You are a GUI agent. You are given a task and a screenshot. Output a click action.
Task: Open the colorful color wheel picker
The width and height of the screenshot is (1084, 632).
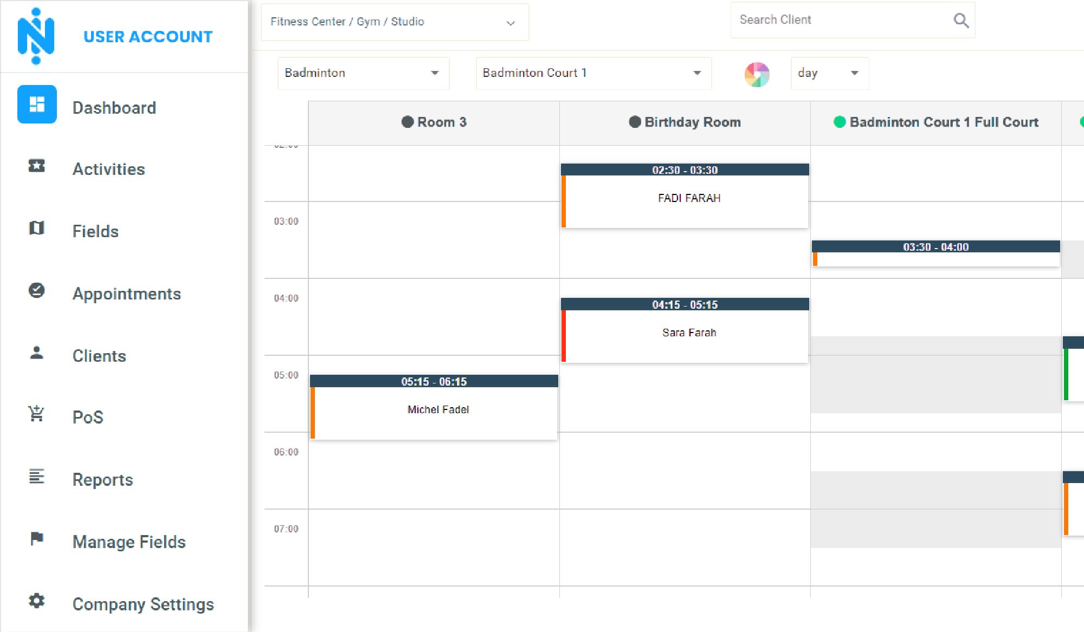click(757, 74)
